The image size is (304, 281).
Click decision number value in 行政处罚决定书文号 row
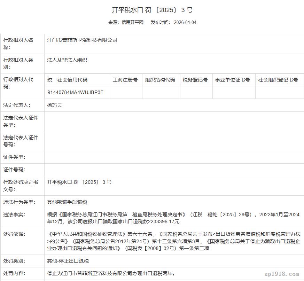79,182
